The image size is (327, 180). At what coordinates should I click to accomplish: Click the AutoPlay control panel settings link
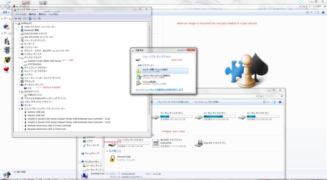(159, 89)
